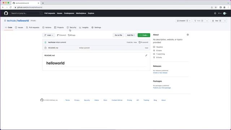
Task: Open the plus create-new menu in header
Action: click(220, 13)
